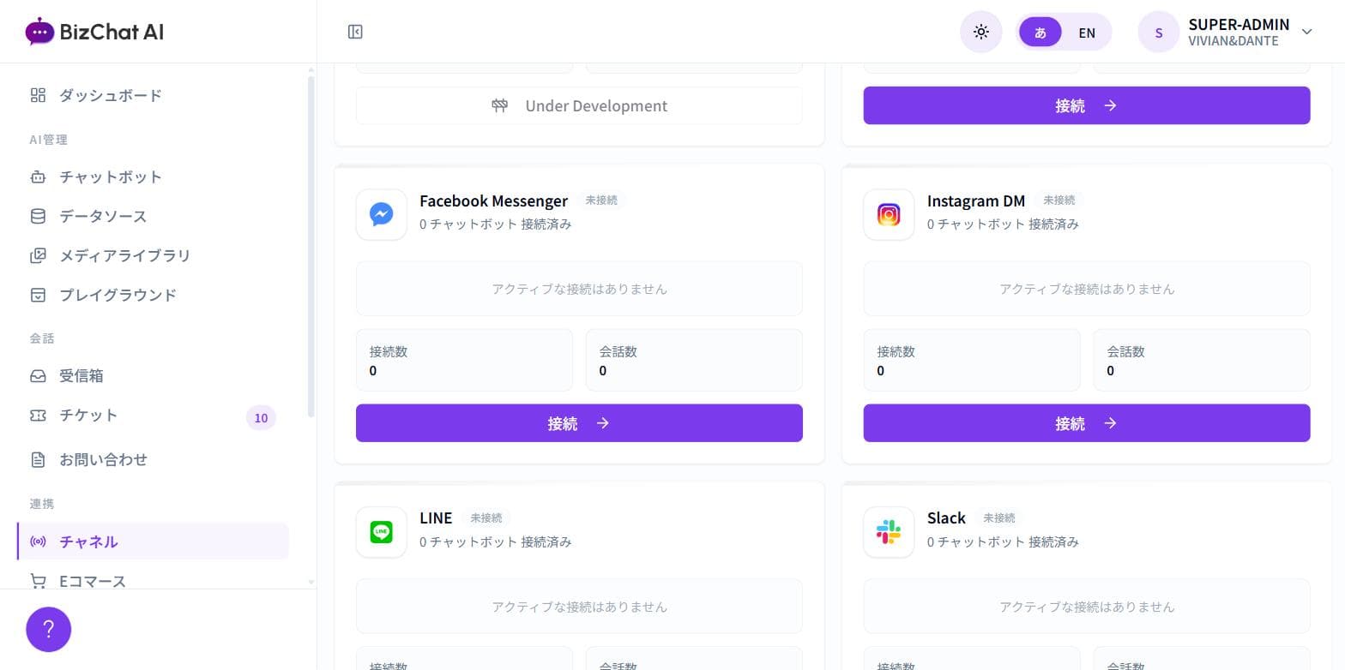Click the VIVIAN&DANTE account name
This screenshot has width=1345, height=670.
[1233, 41]
